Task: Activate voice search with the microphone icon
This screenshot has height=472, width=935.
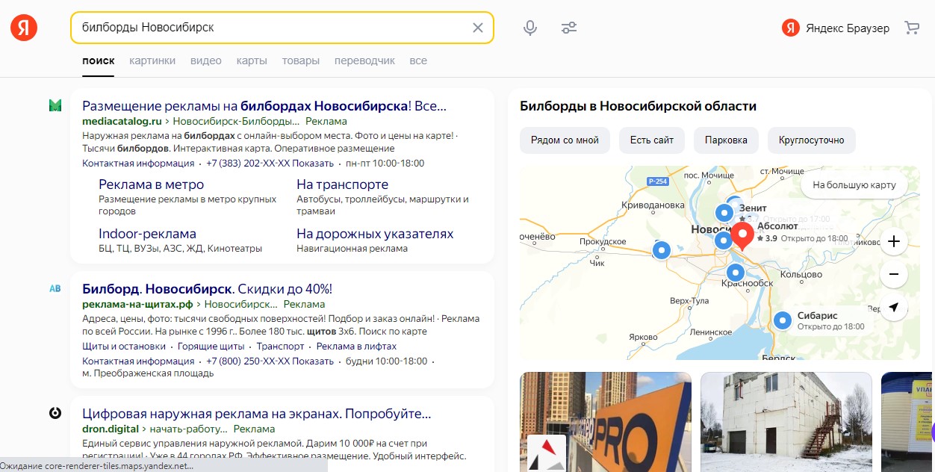Action: point(530,27)
